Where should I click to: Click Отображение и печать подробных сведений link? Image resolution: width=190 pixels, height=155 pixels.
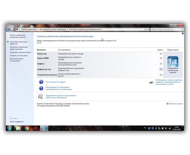pos(169,82)
